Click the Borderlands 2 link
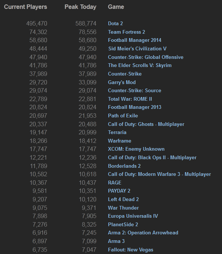 click(124, 166)
